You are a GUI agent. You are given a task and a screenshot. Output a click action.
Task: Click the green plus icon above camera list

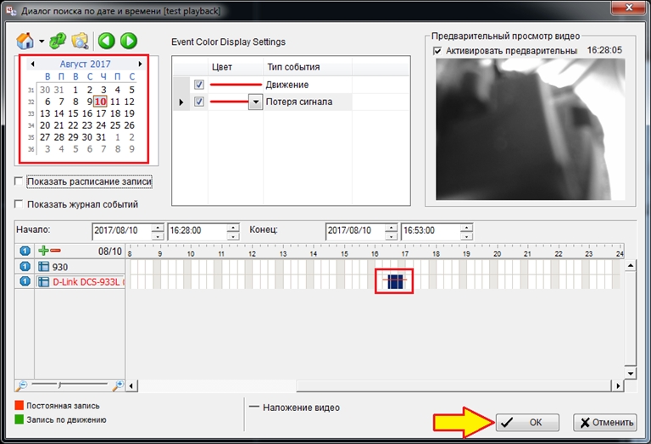(43, 251)
